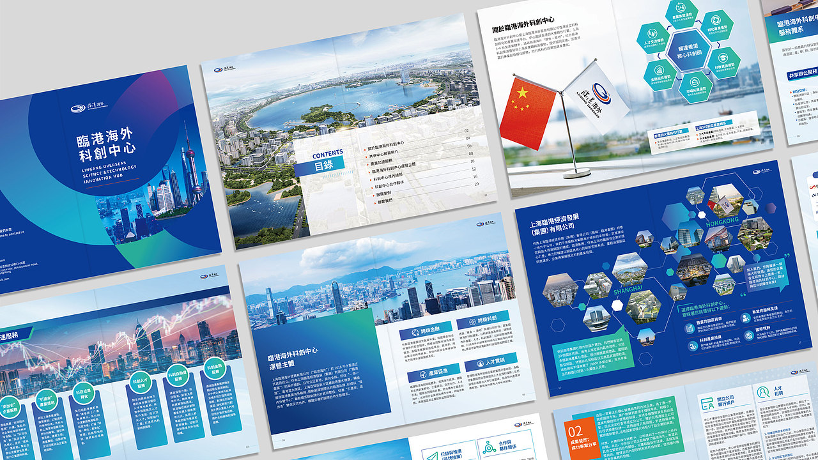The height and width of the screenshot is (460, 818).
Task: Click page number 02 in the contents list
Action: tap(467, 130)
